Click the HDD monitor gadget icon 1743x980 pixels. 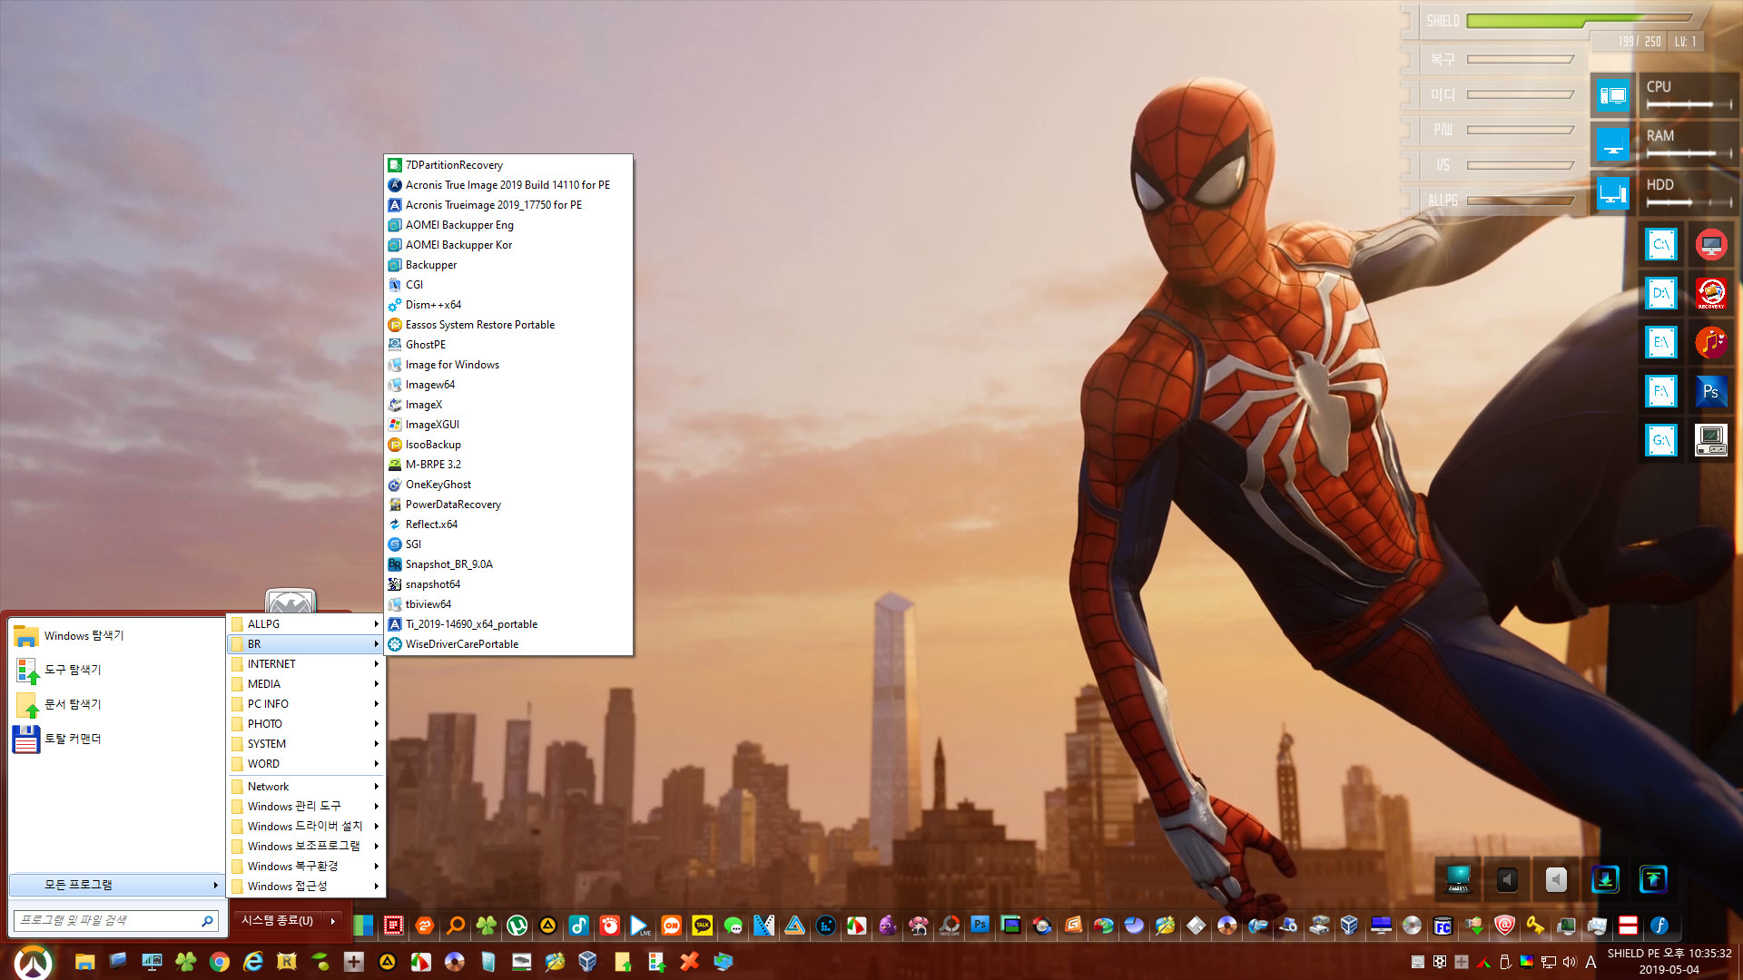(x=1613, y=193)
